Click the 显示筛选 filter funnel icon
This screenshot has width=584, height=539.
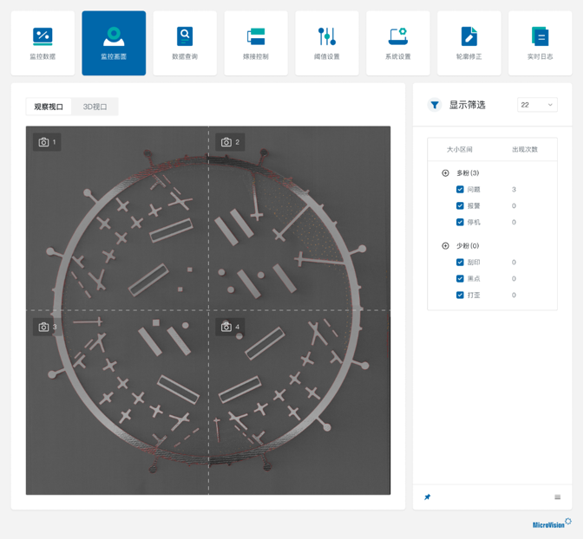[x=435, y=105]
